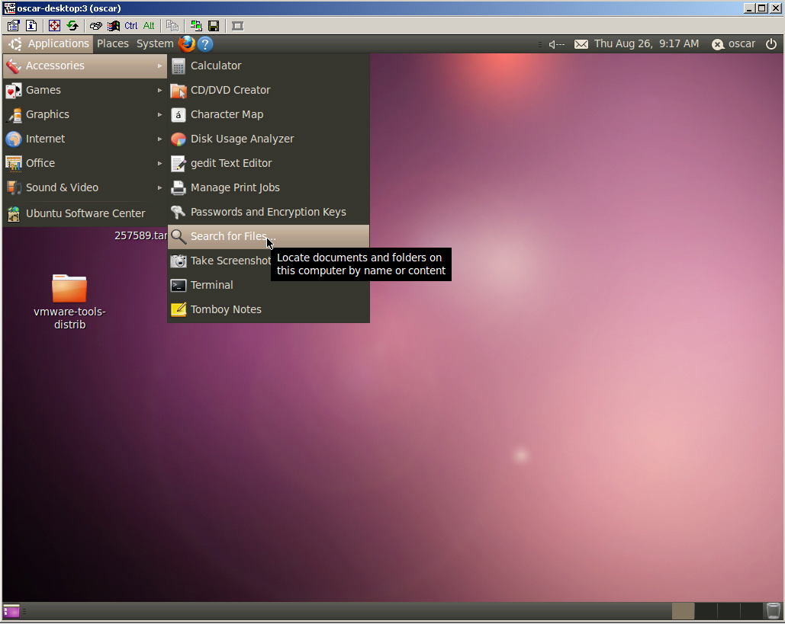Open Disk Usage Analyzer
785x624 pixels.
(269, 139)
